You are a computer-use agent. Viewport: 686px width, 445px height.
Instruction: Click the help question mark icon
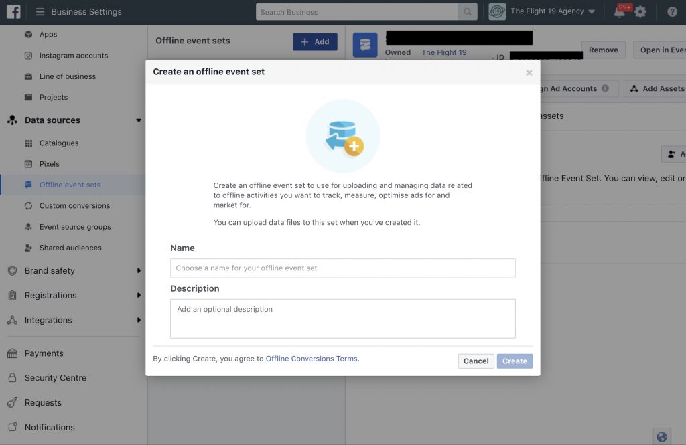point(672,12)
